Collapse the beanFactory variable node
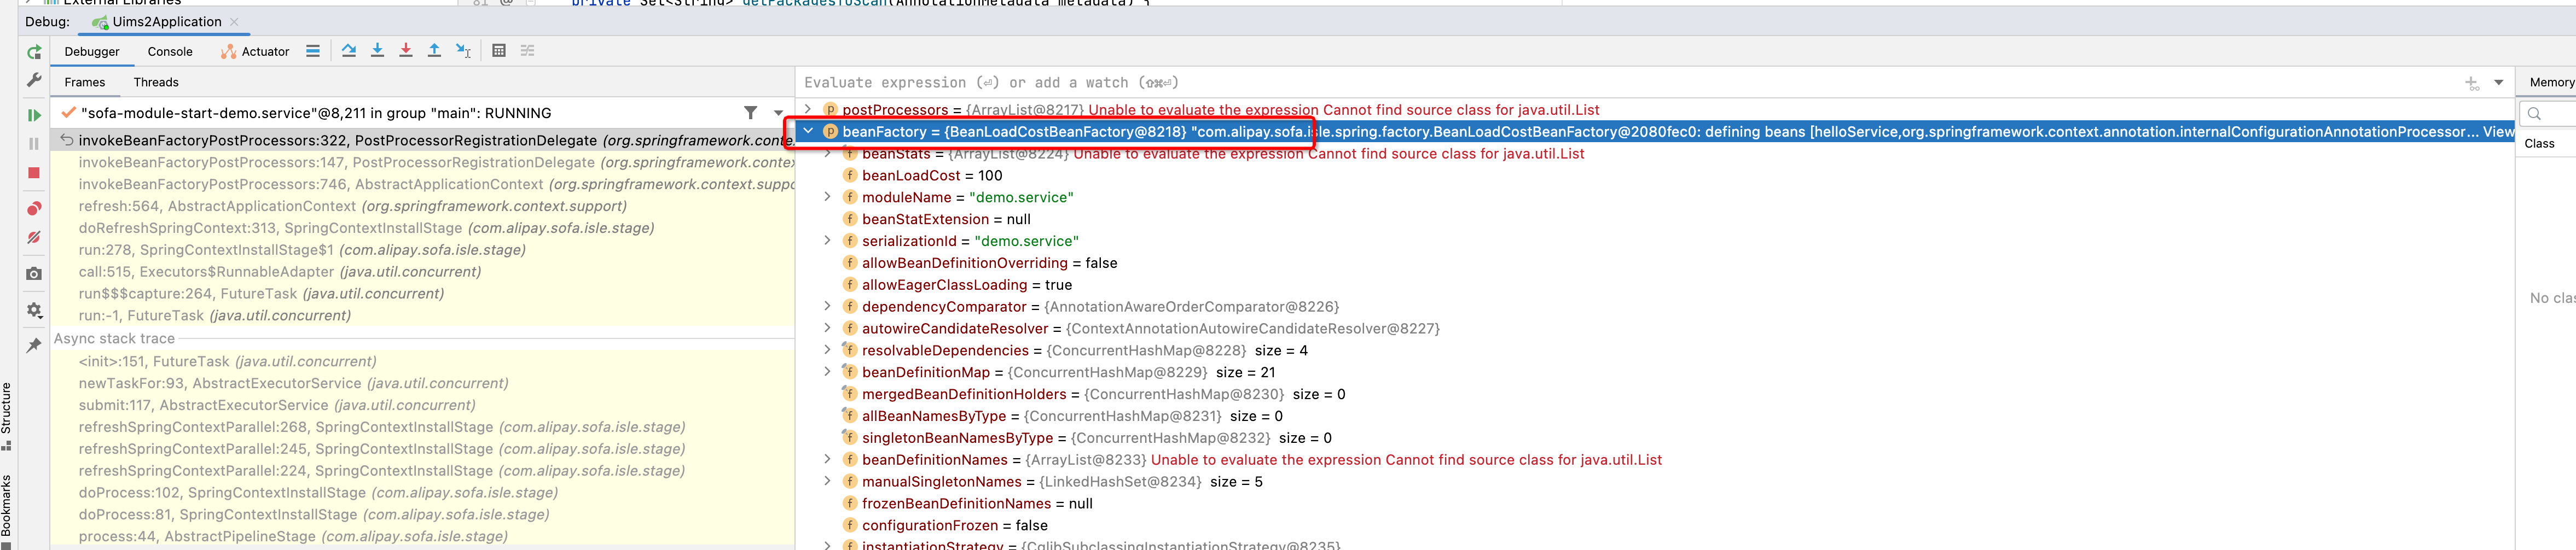 pyautogui.click(x=808, y=131)
